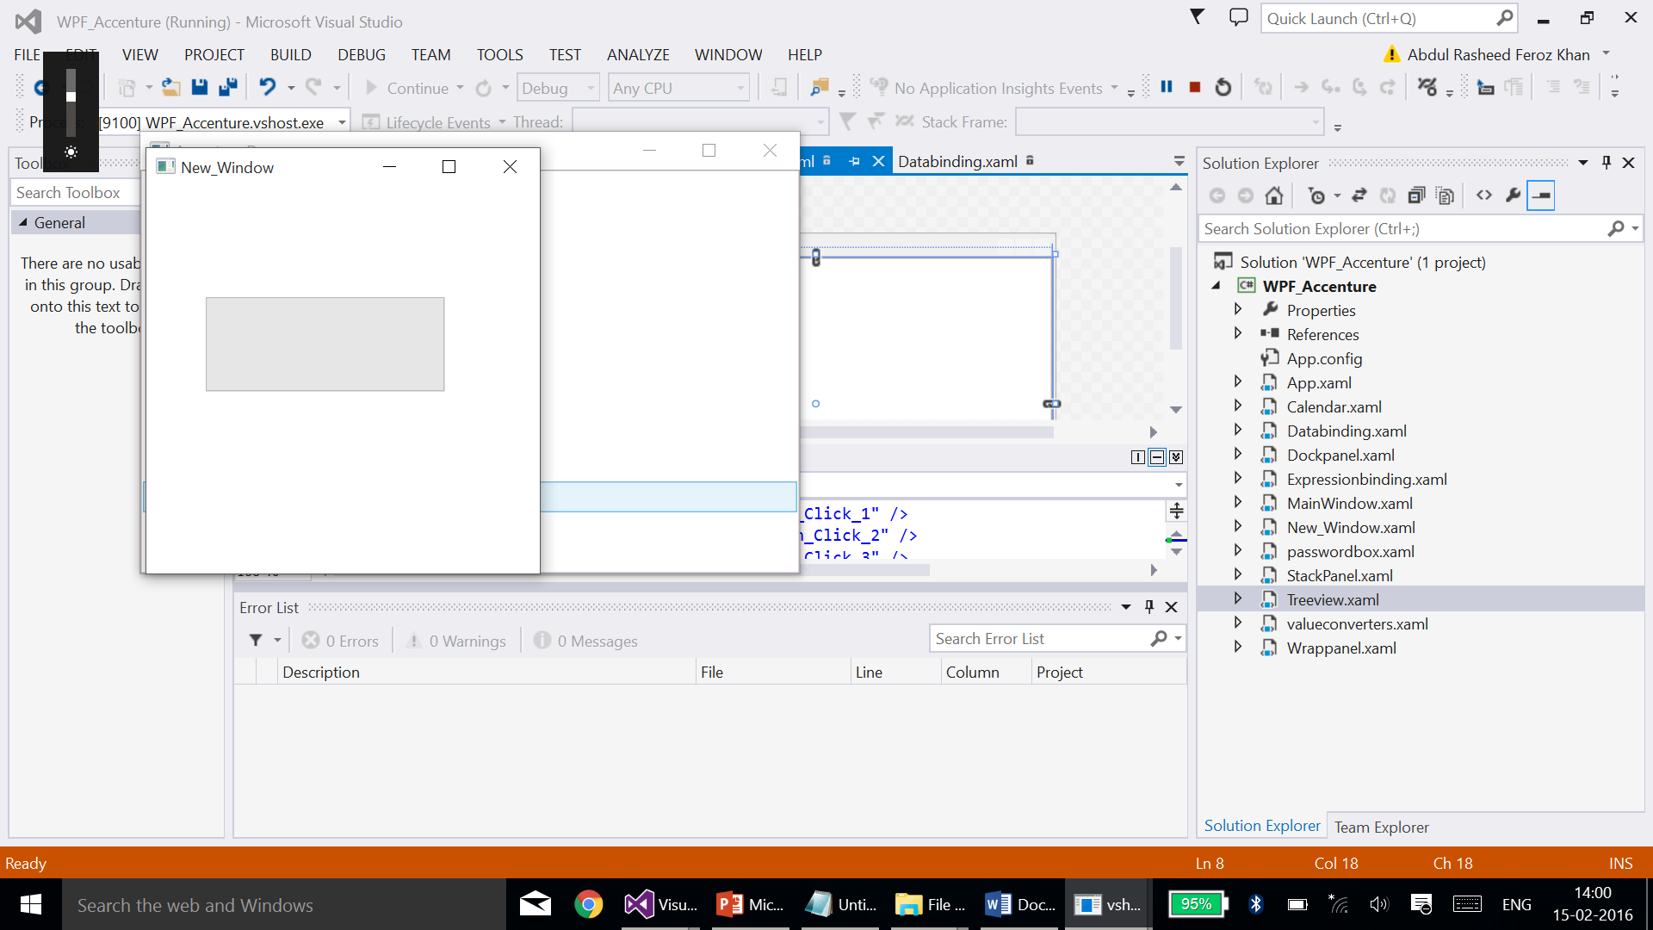This screenshot has width=1653, height=930.
Task: Open the ANALYZE menu
Action: coord(637,54)
